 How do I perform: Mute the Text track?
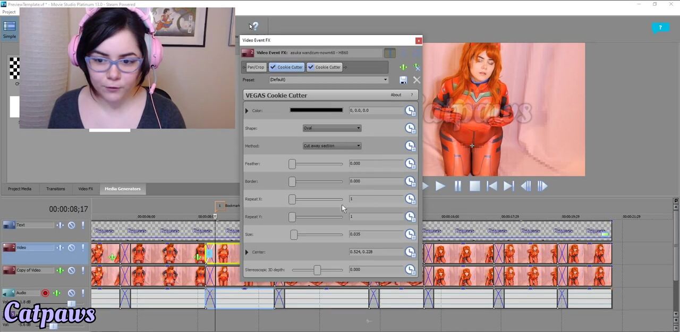pos(71,225)
